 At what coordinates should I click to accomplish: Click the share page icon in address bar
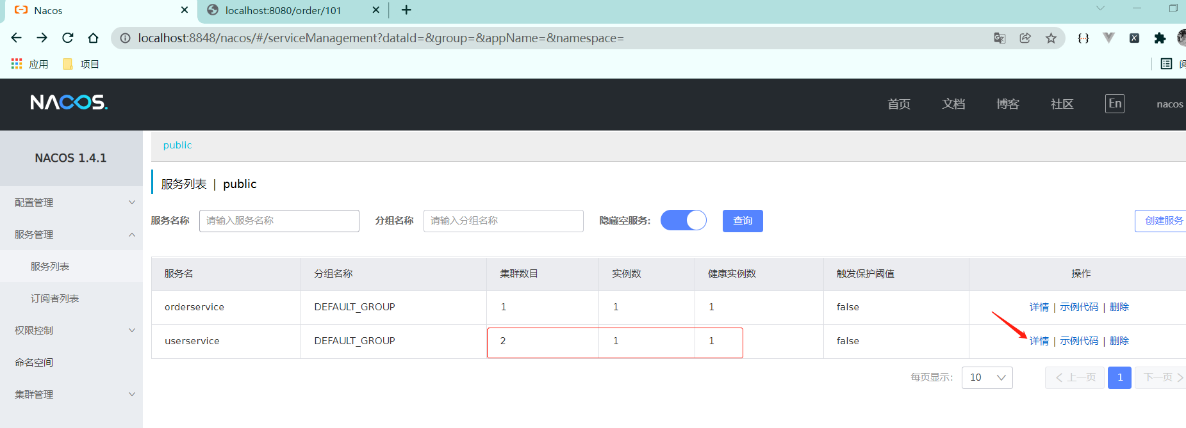[x=1025, y=38]
